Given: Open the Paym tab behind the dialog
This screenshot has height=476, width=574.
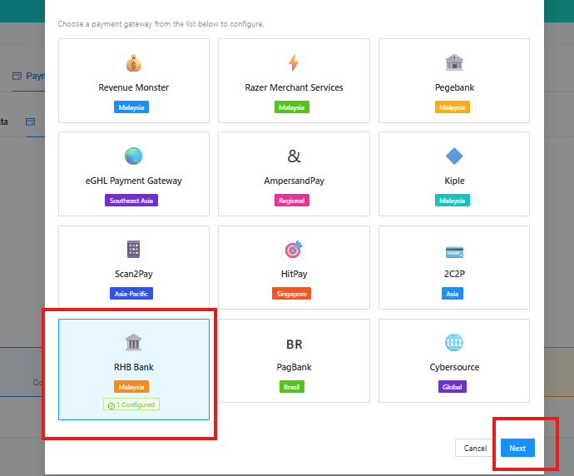Looking at the screenshot, I should click(28, 77).
